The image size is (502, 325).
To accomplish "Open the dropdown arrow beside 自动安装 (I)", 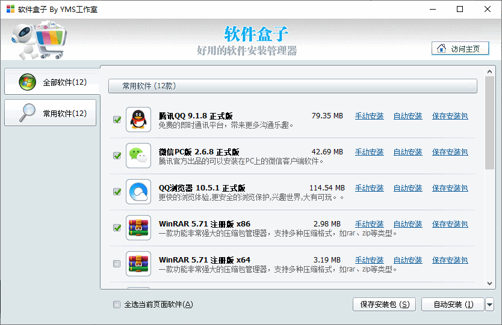I will click(489, 305).
